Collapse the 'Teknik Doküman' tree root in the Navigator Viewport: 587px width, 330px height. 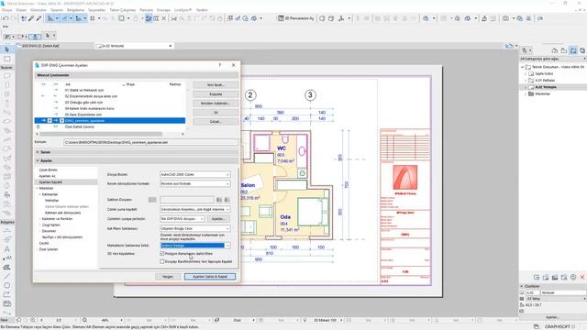point(523,67)
